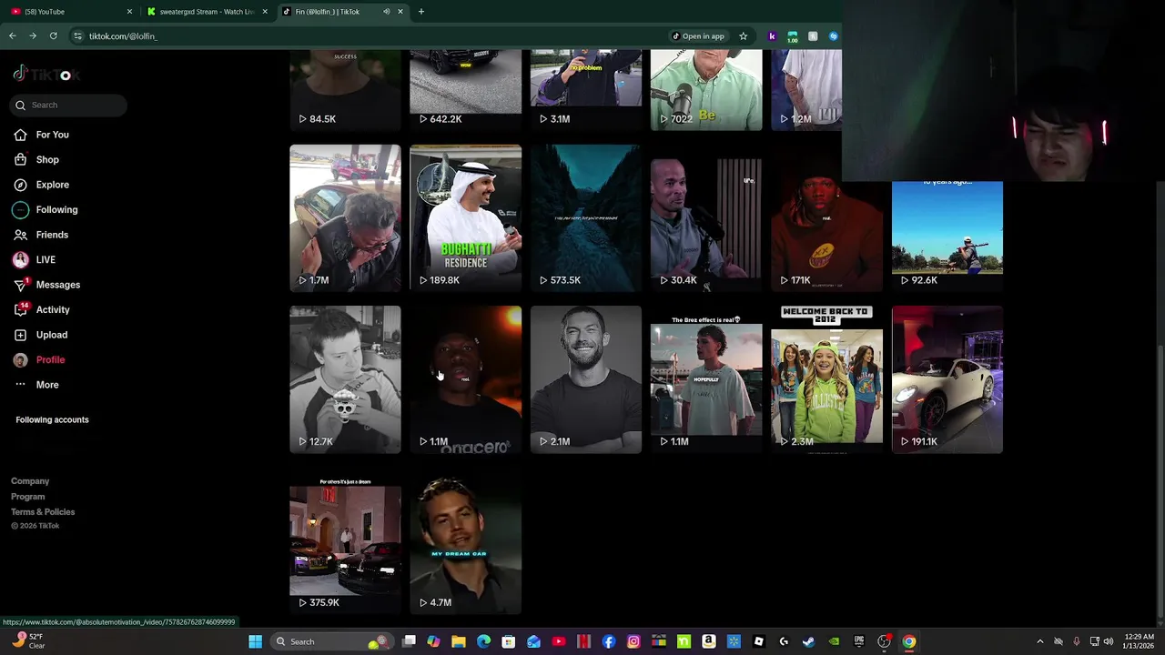1165x655 pixels.
Task: Open Netflix from the taskbar
Action: click(583, 642)
